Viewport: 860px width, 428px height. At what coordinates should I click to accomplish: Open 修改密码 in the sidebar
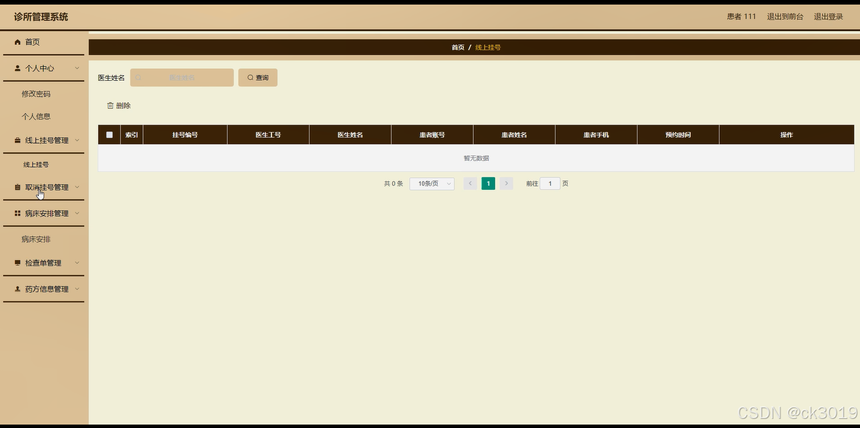pyautogui.click(x=36, y=94)
